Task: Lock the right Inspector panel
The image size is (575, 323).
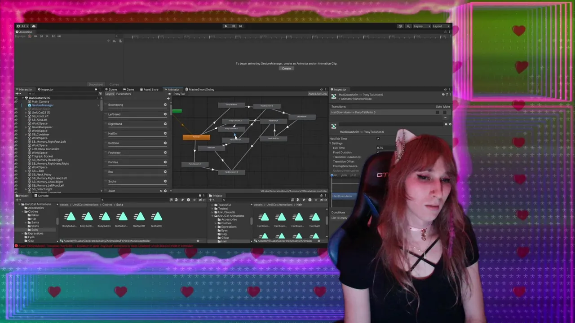Action: tap(445, 89)
